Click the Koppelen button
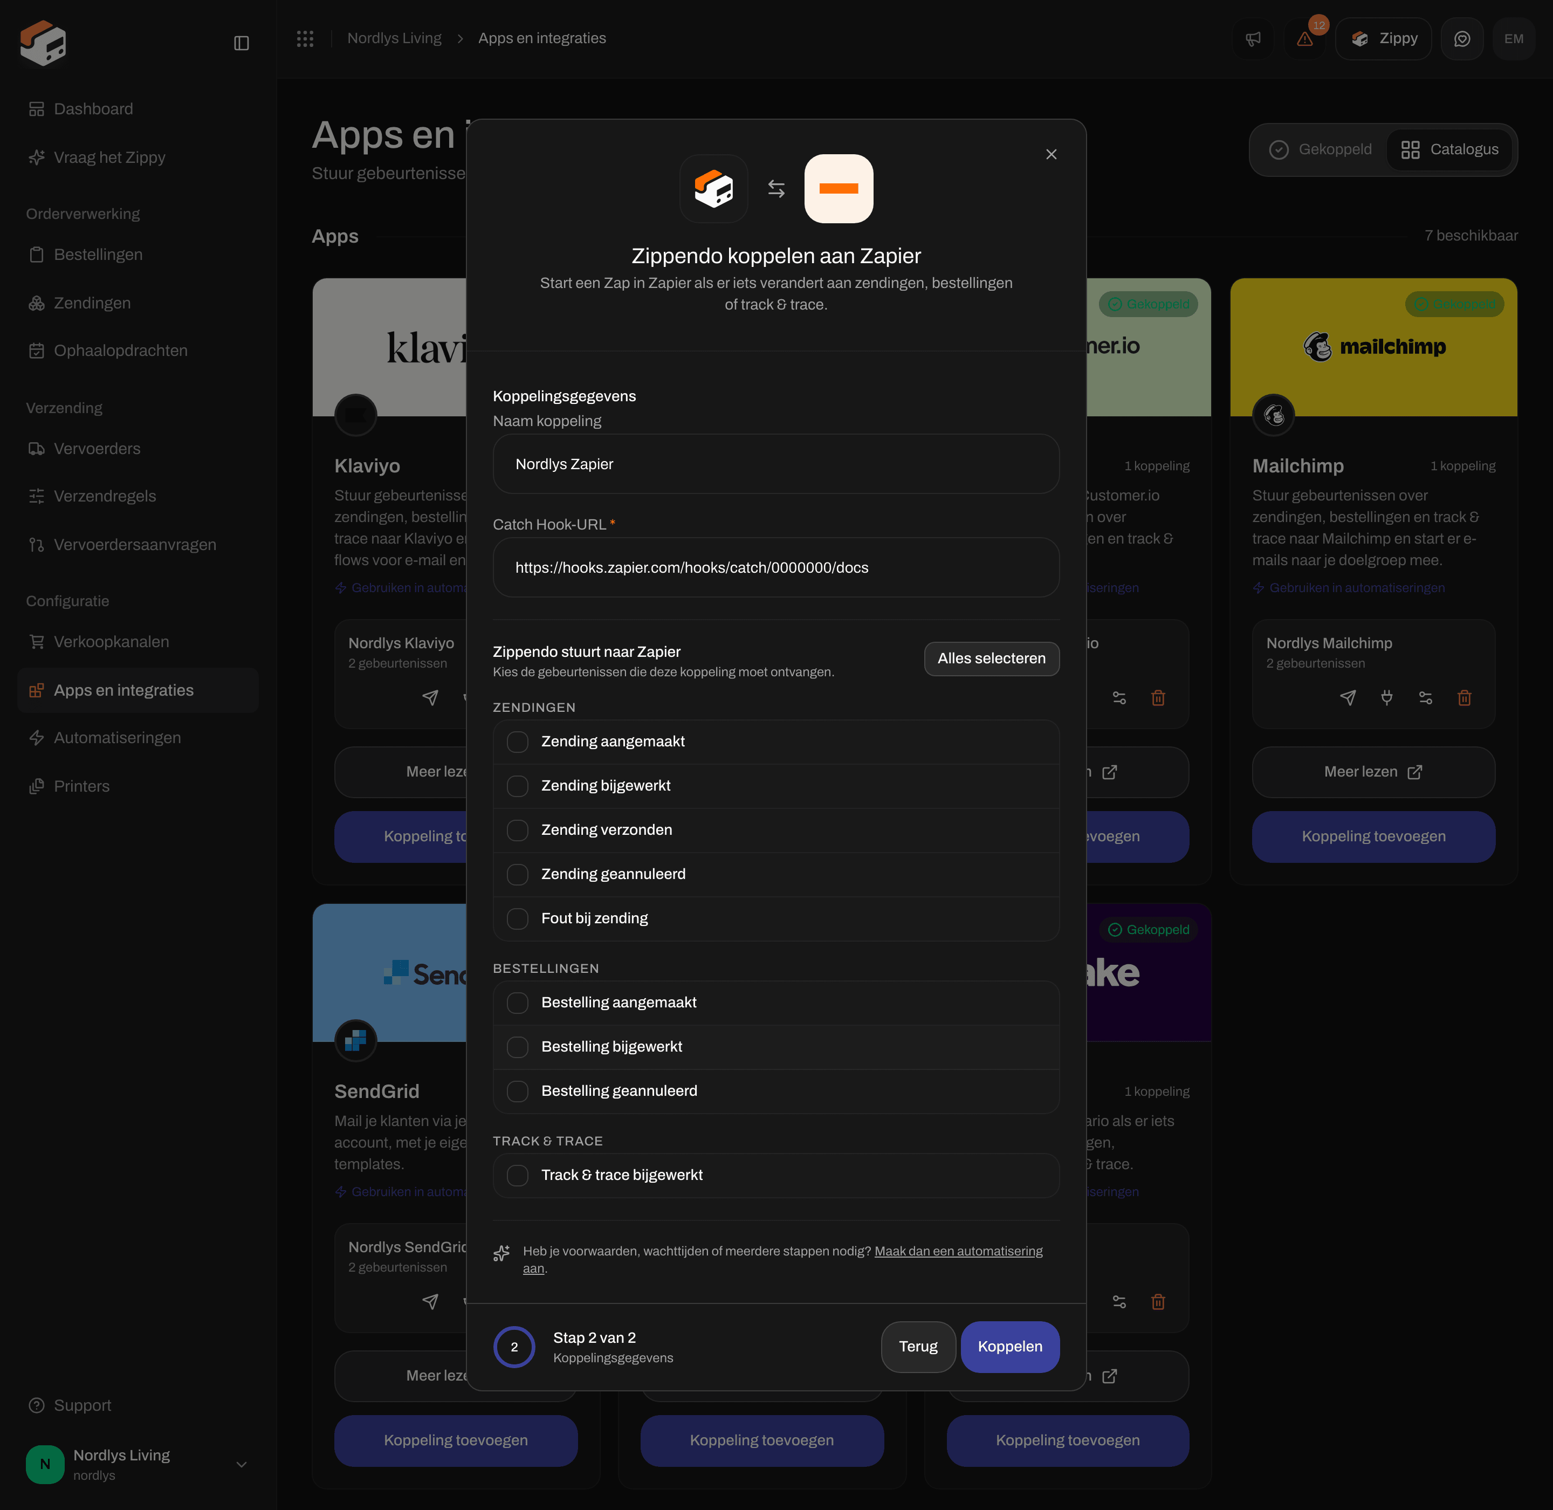The image size is (1553, 1510). pos(1009,1347)
